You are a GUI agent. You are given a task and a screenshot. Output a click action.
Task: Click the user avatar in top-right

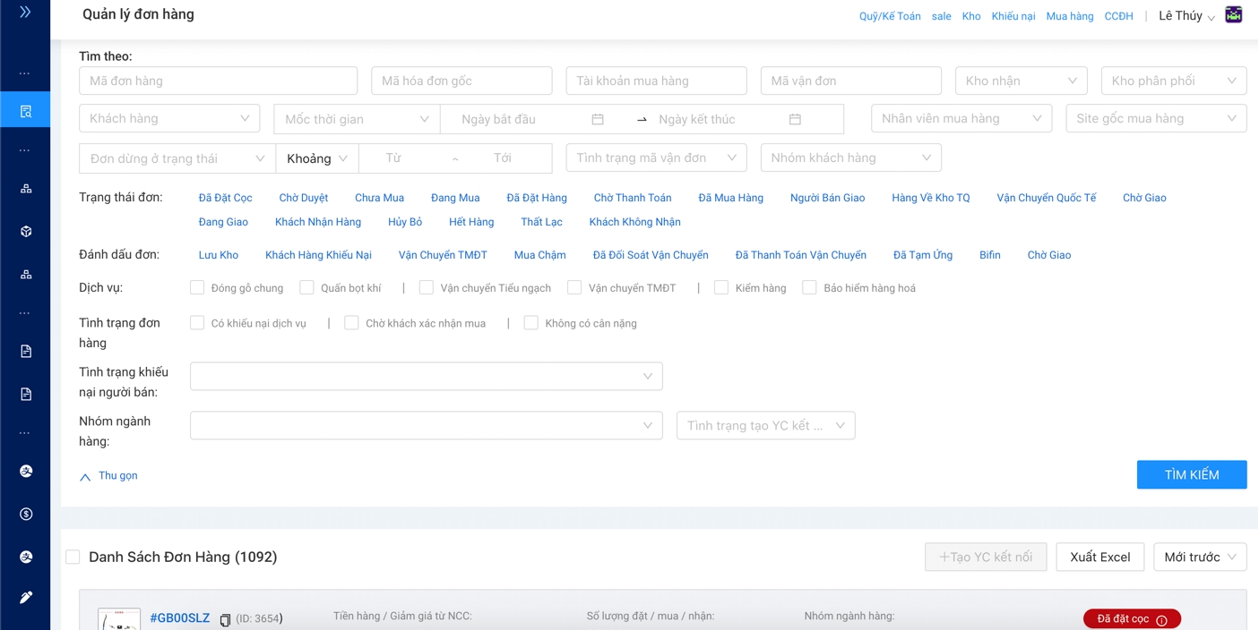[x=1233, y=15]
